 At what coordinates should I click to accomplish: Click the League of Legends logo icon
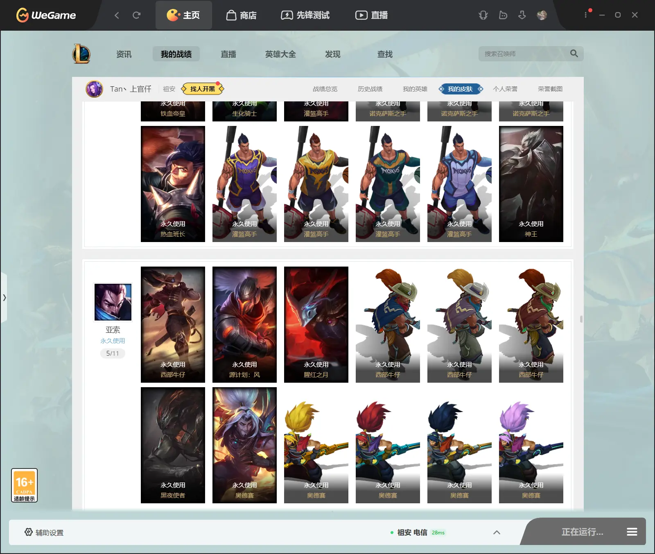tap(81, 54)
